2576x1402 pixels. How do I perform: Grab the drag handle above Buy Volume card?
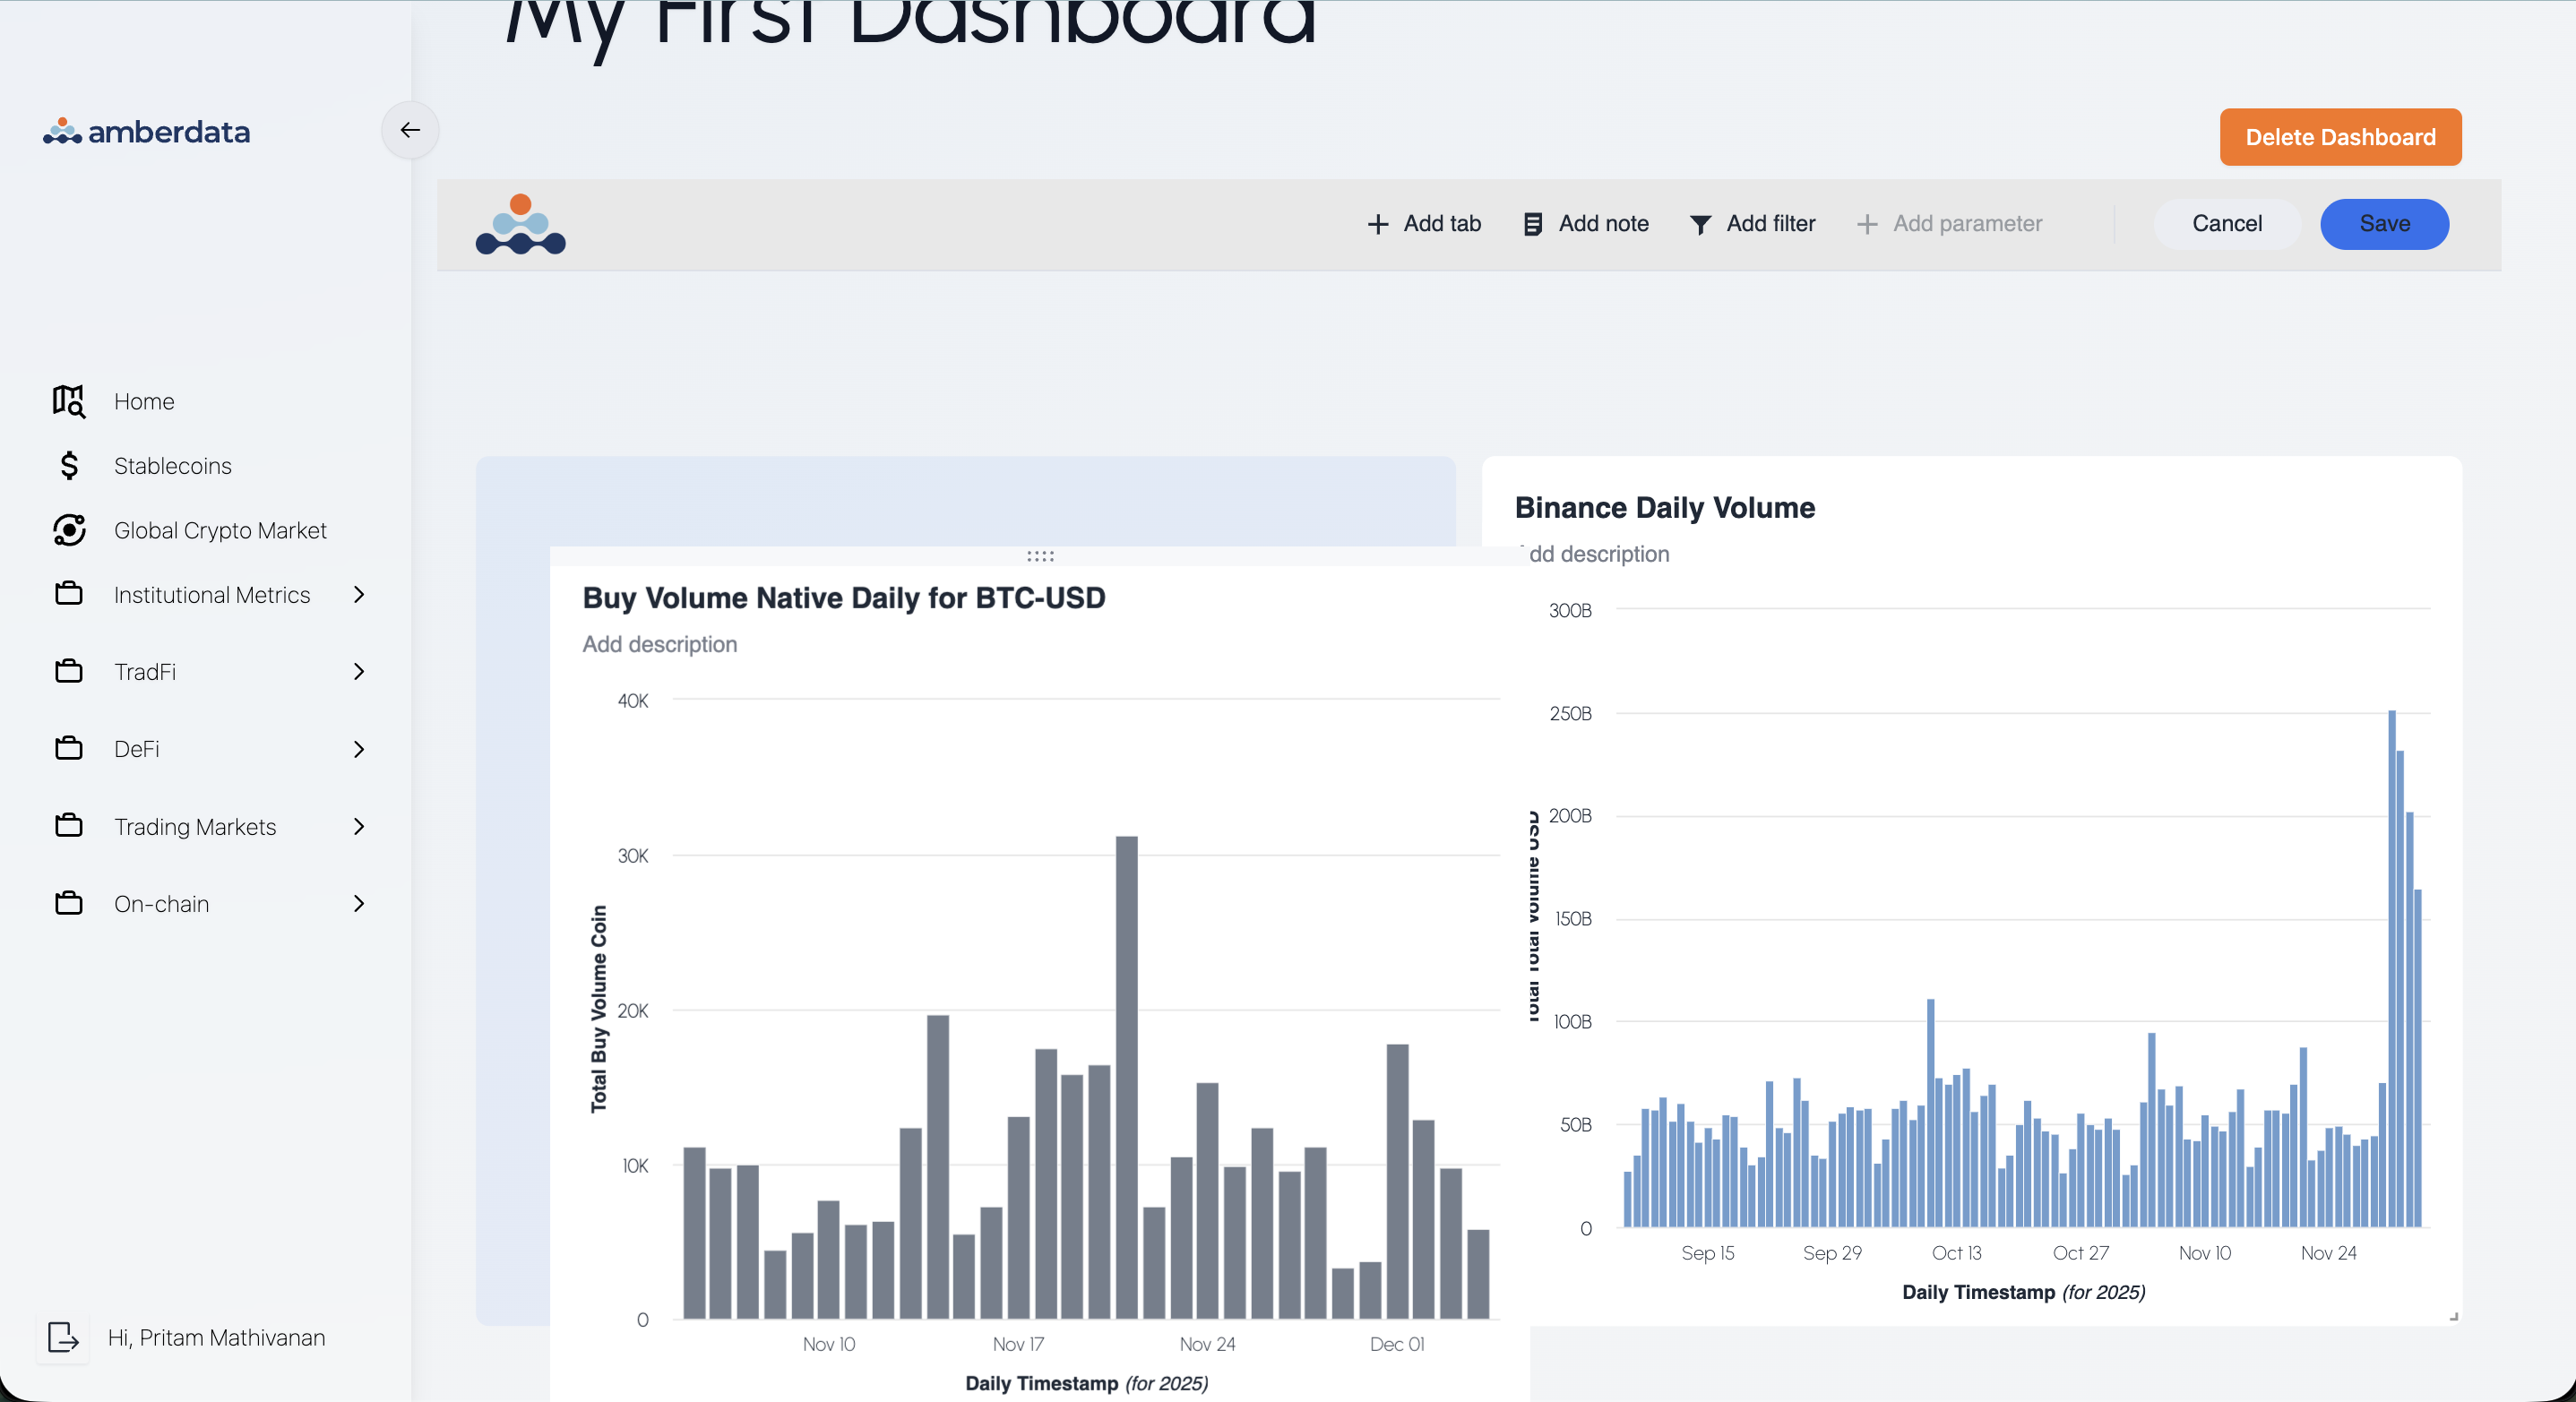coord(1040,556)
